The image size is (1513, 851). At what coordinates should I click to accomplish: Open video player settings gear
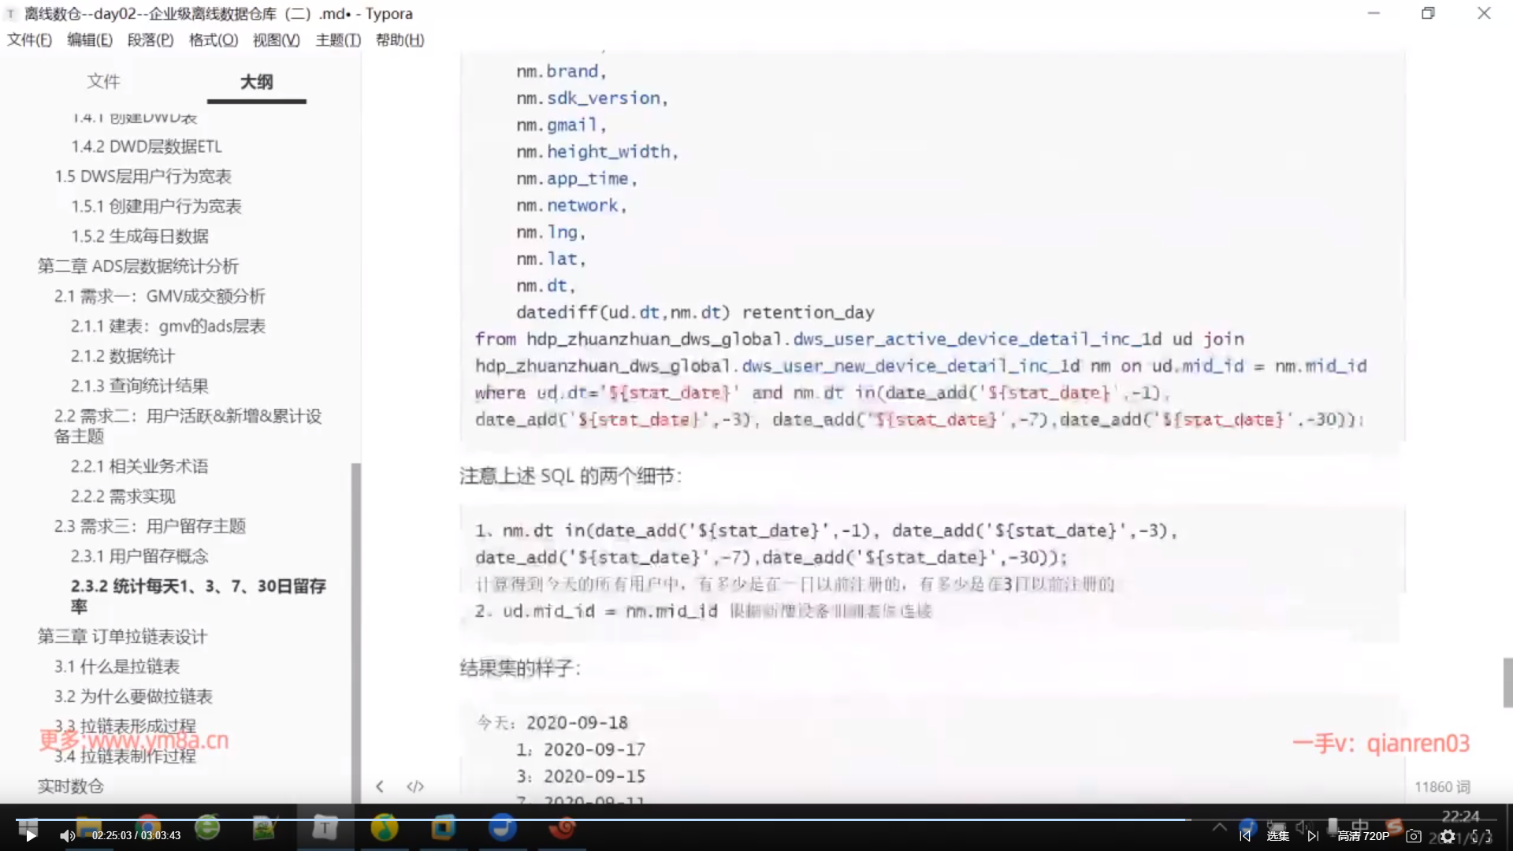1448,836
